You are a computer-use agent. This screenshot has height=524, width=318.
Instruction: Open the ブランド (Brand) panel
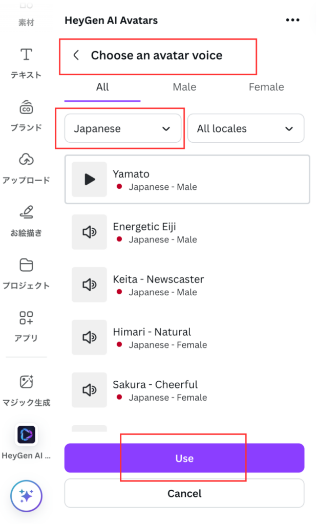(26, 116)
